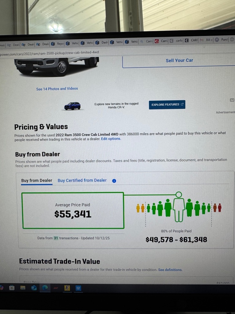Click the Ad badge icon near advertisement
Image resolution: width=235 pixels, height=314 pixels.
pos(232,100)
